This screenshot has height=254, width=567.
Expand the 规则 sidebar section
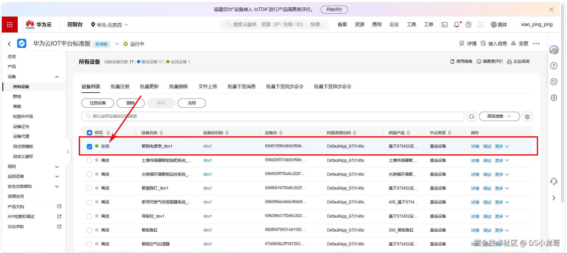tap(57, 167)
